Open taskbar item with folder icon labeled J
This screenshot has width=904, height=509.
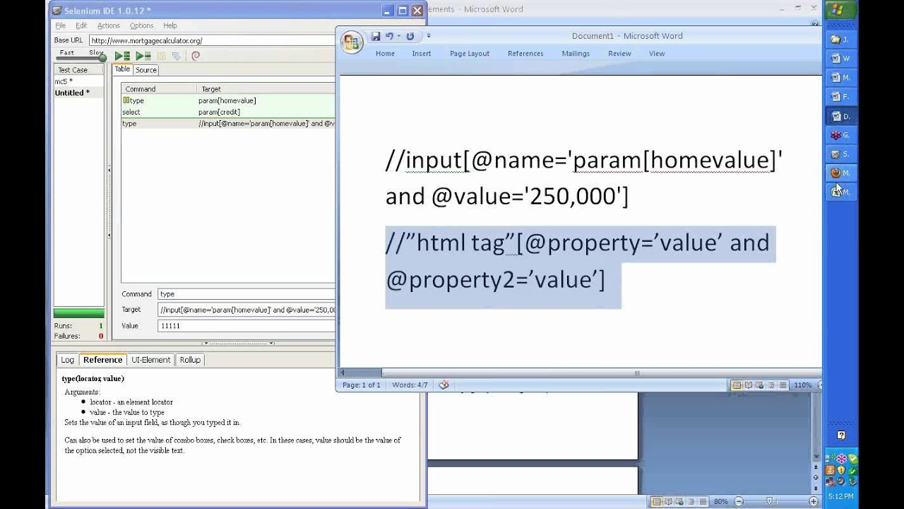(840, 40)
